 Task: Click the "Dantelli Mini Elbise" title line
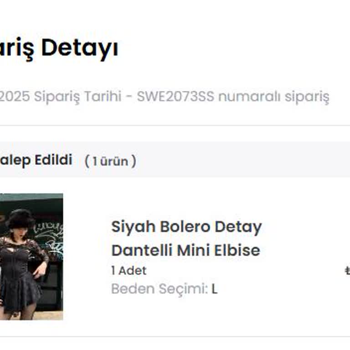185,250
